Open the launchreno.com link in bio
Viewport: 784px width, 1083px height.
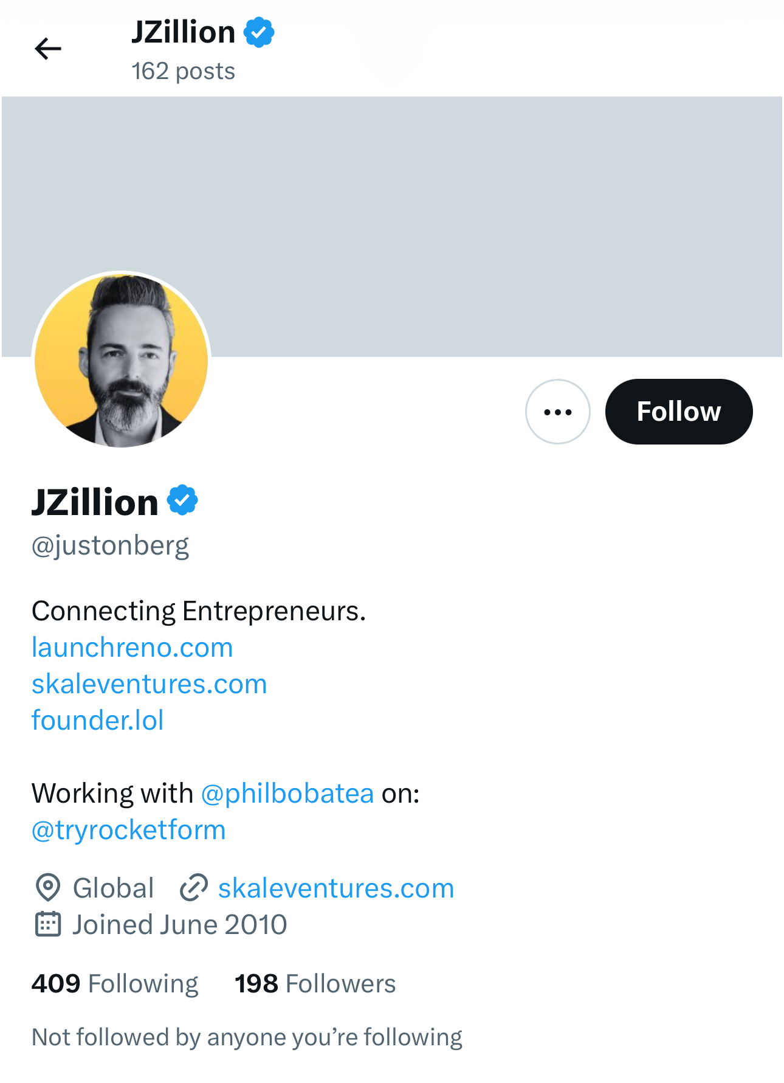(132, 648)
